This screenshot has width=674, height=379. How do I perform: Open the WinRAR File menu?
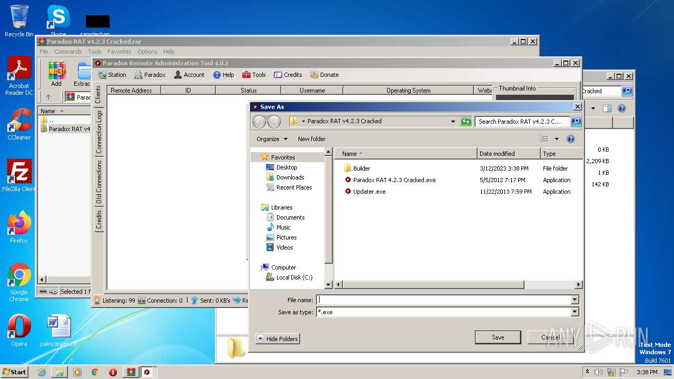[44, 52]
